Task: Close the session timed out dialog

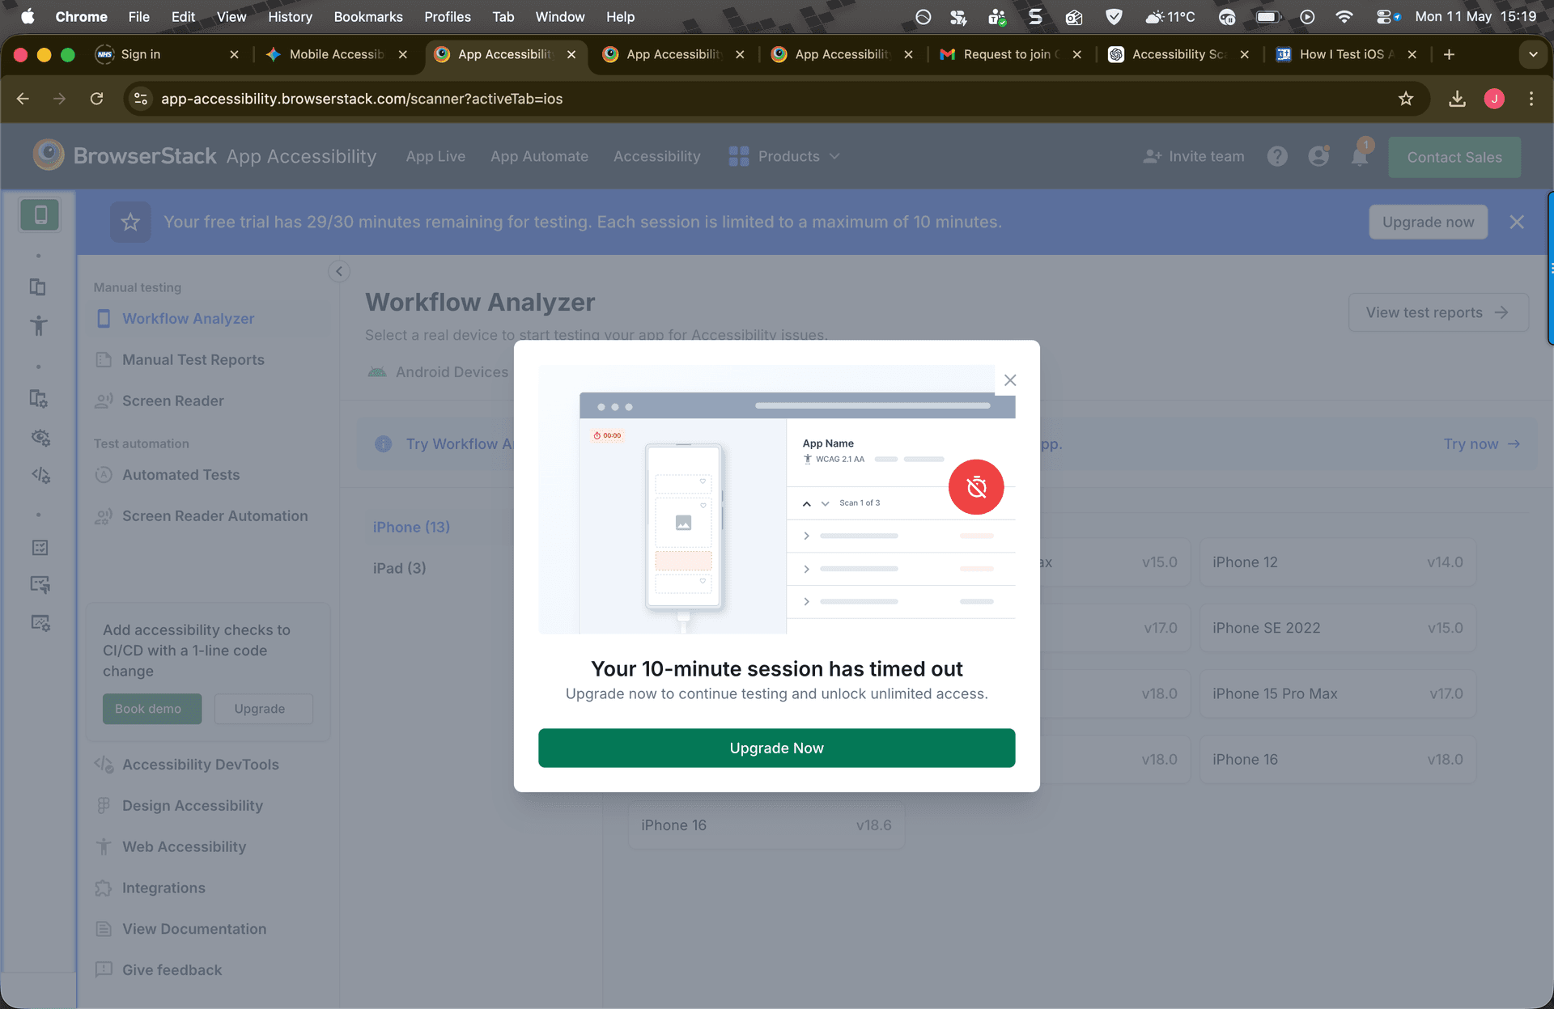Action: coord(1010,379)
